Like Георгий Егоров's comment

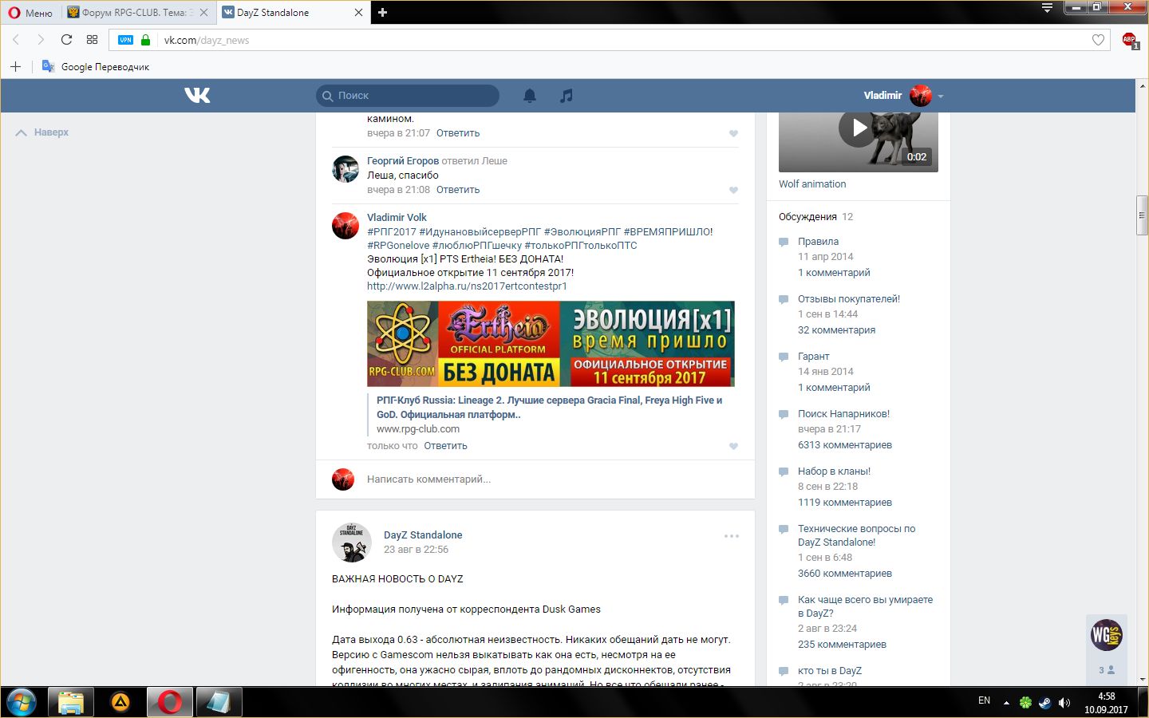[733, 190]
